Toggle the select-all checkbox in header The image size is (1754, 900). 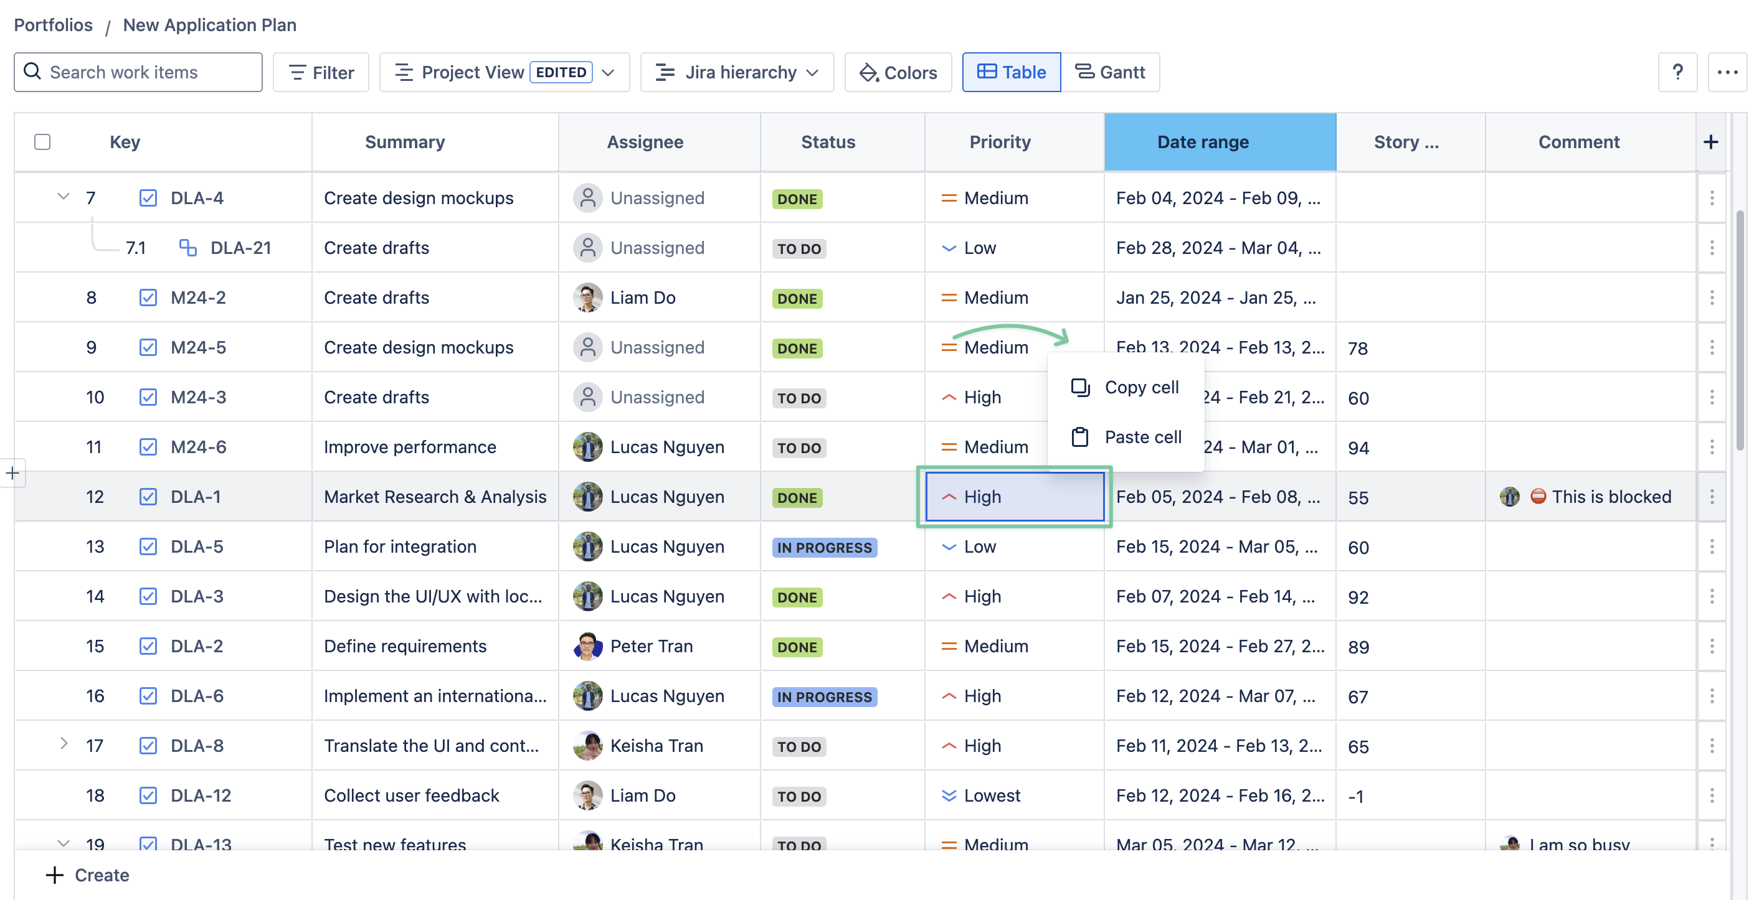click(x=42, y=142)
